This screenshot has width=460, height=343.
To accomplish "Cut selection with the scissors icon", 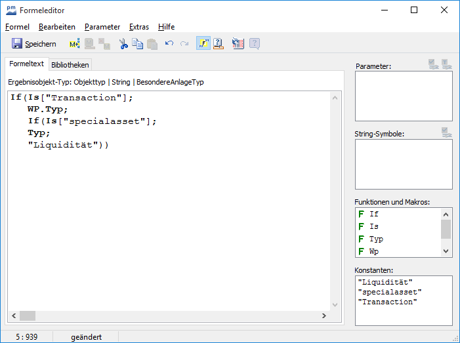I will tap(123, 44).
